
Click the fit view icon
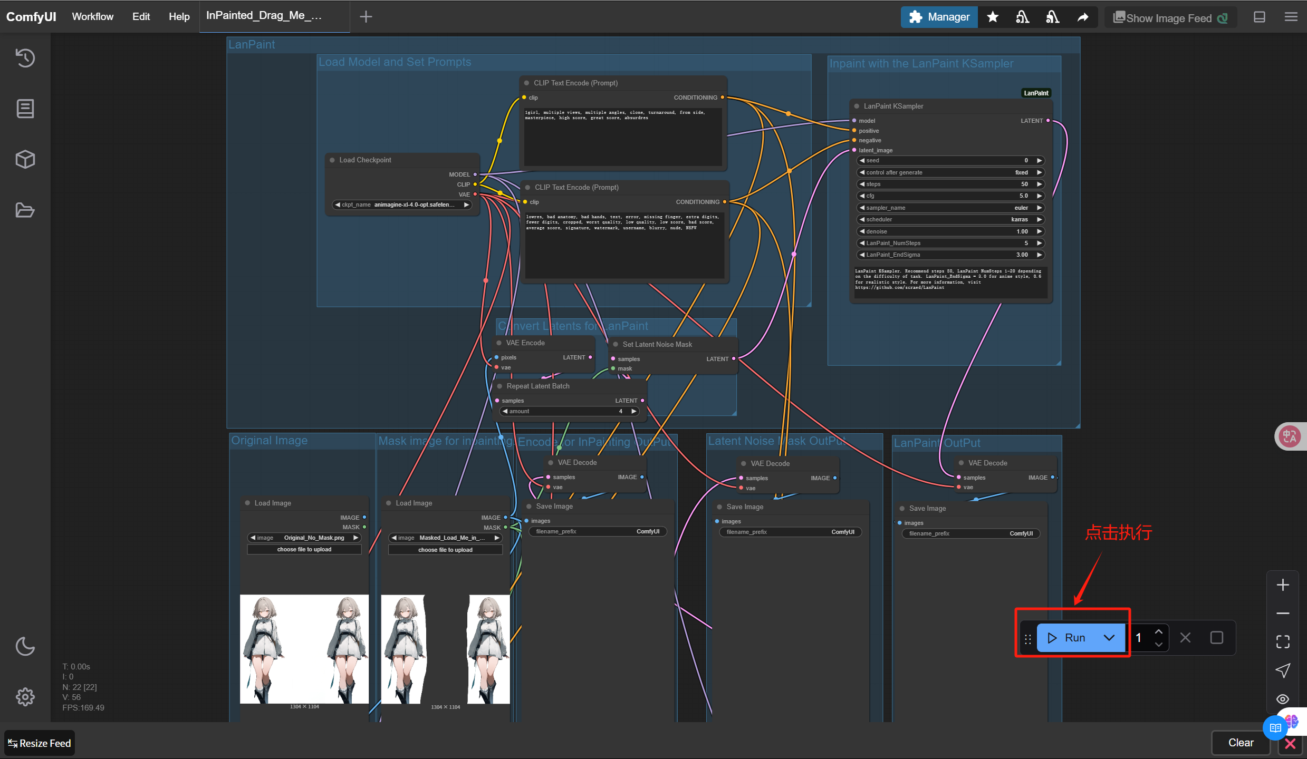click(1283, 641)
